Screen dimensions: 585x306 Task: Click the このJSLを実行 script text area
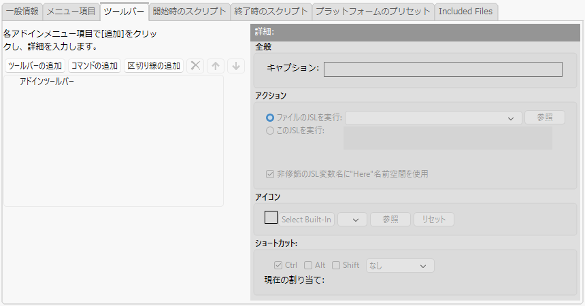click(448, 138)
